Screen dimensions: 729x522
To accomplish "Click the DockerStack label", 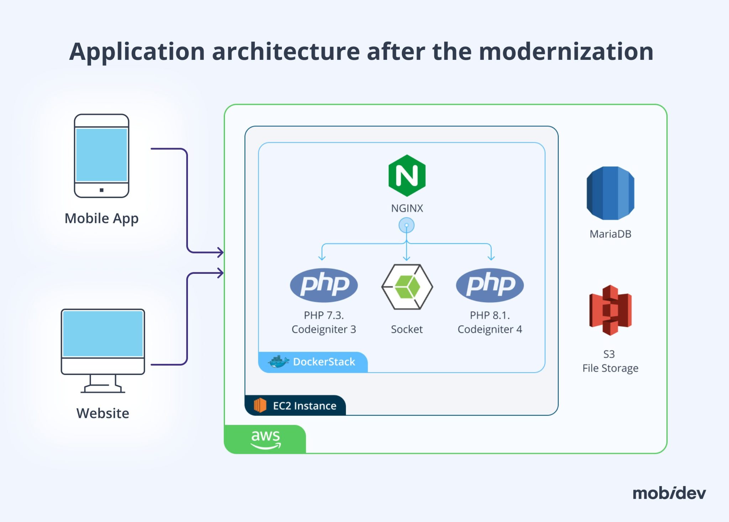I will coord(323,362).
